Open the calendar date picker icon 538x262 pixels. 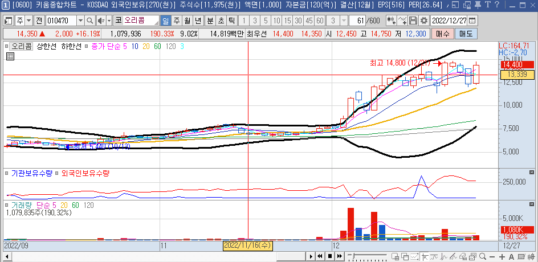(472, 21)
